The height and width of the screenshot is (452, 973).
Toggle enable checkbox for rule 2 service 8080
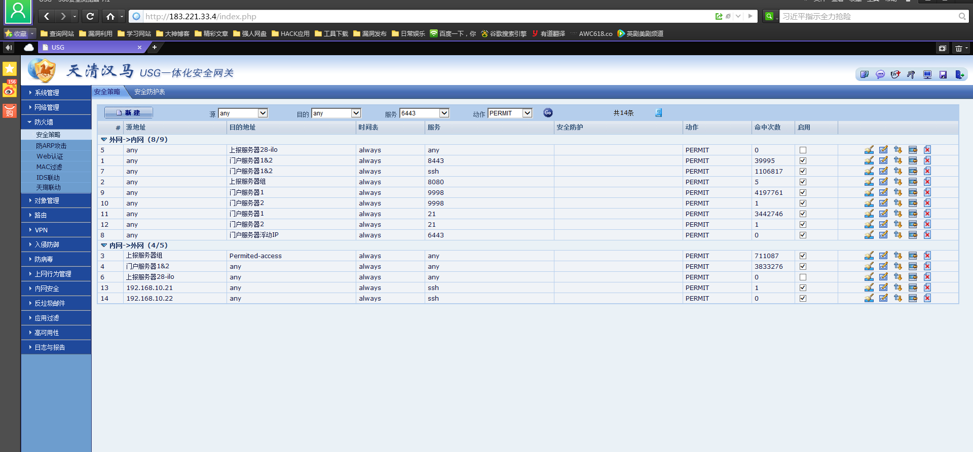tap(803, 182)
